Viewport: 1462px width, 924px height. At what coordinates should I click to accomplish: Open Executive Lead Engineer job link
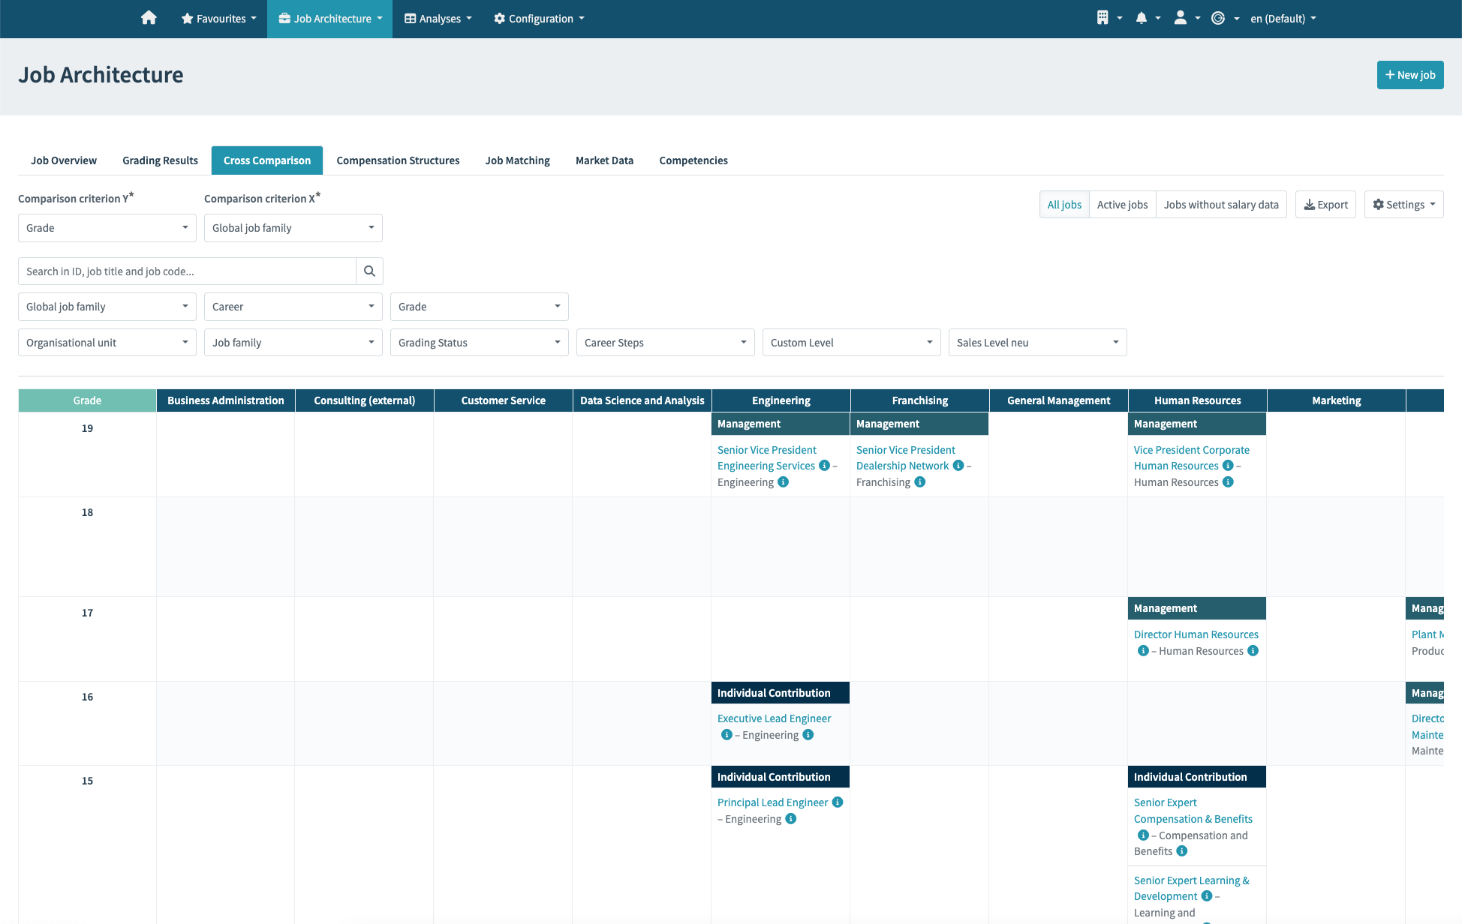tap(774, 718)
